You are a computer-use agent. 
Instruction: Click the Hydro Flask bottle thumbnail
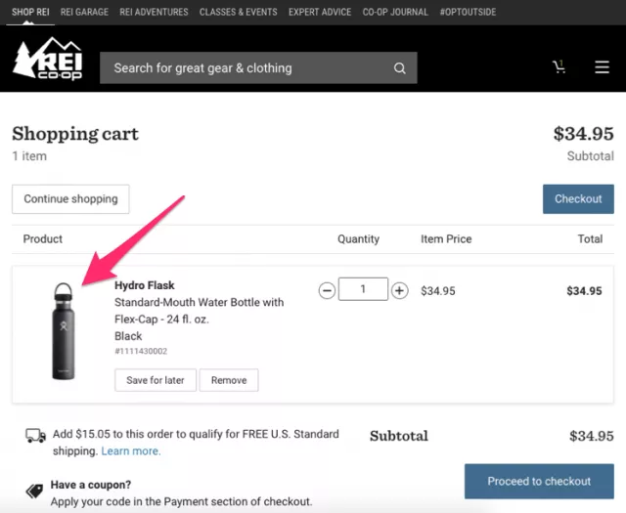pos(63,331)
